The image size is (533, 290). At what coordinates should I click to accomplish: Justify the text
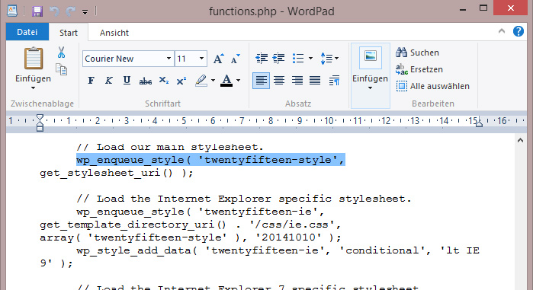pos(315,81)
